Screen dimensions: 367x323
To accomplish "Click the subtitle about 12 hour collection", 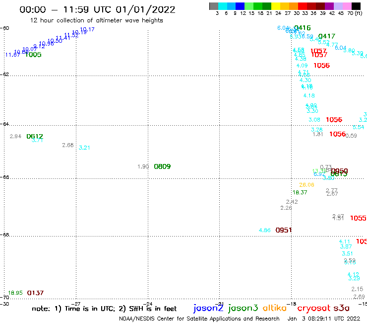I will pyautogui.click(x=96, y=20).
